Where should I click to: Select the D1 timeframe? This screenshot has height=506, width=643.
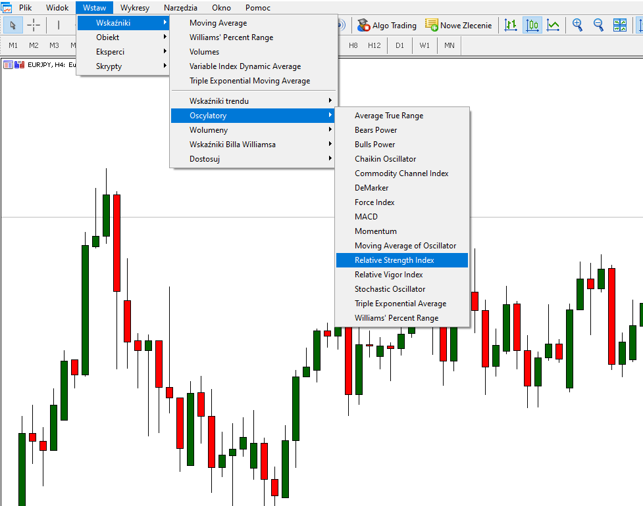pos(400,45)
